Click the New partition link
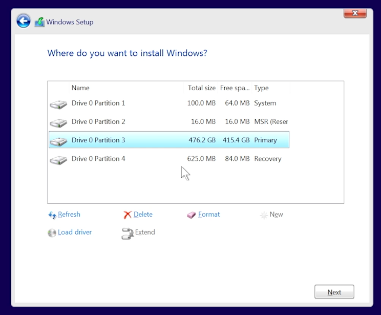 276,215
